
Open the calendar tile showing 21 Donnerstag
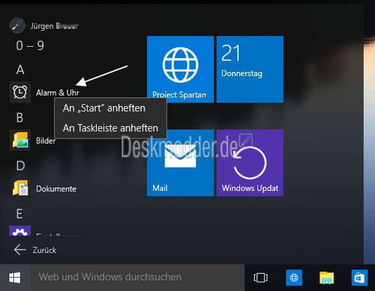[250, 69]
